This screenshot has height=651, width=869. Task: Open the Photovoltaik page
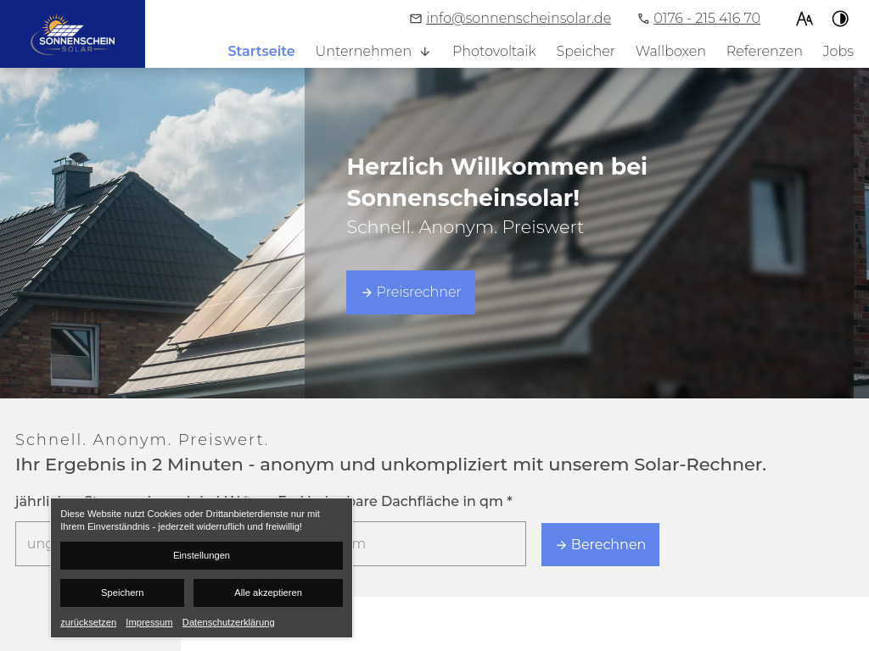tap(494, 52)
